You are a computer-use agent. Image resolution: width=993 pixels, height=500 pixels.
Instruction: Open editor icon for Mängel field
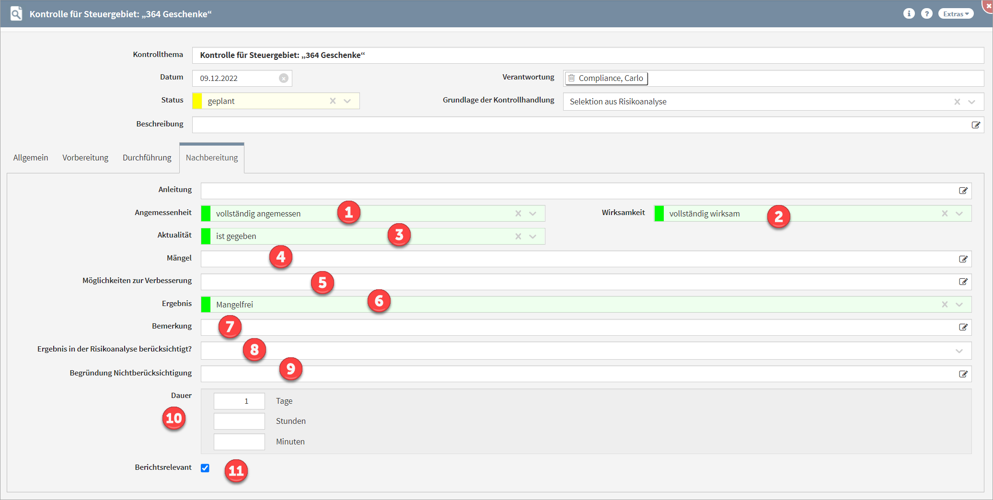point(963,259)
